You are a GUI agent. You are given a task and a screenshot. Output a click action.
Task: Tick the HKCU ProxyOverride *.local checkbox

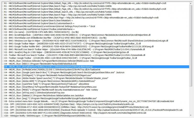(3, 26)
